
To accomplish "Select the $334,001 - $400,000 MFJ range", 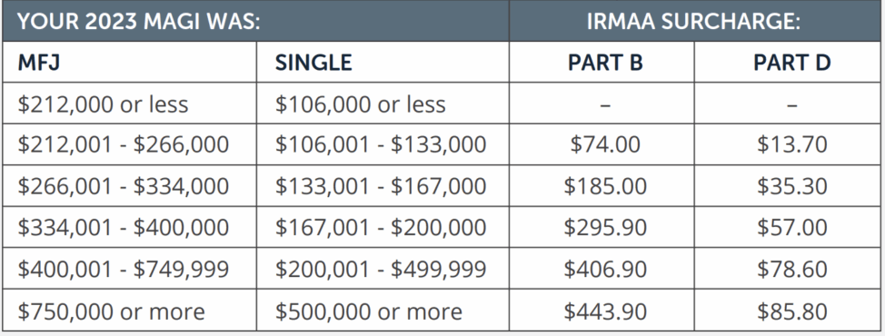I will click(x=123, y=228).
